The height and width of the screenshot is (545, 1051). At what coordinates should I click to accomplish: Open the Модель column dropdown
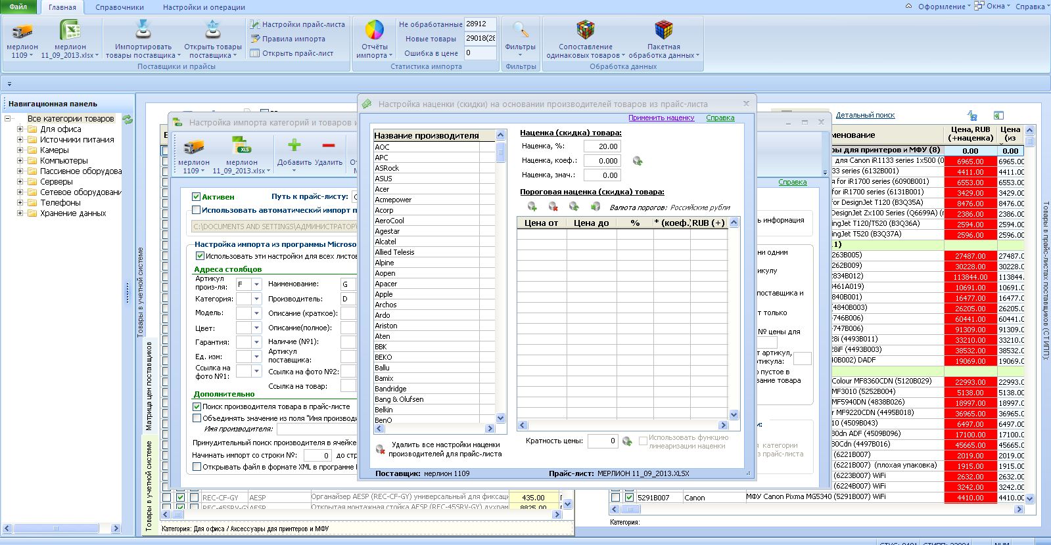[256, 313]
